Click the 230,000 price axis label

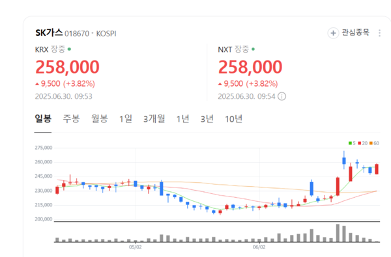pyautogui.click(x=44, y=191)
